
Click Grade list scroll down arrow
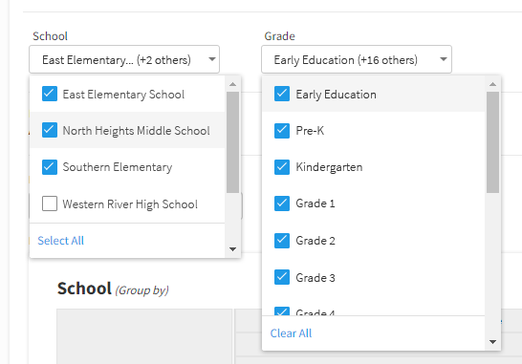click(492, 342)
